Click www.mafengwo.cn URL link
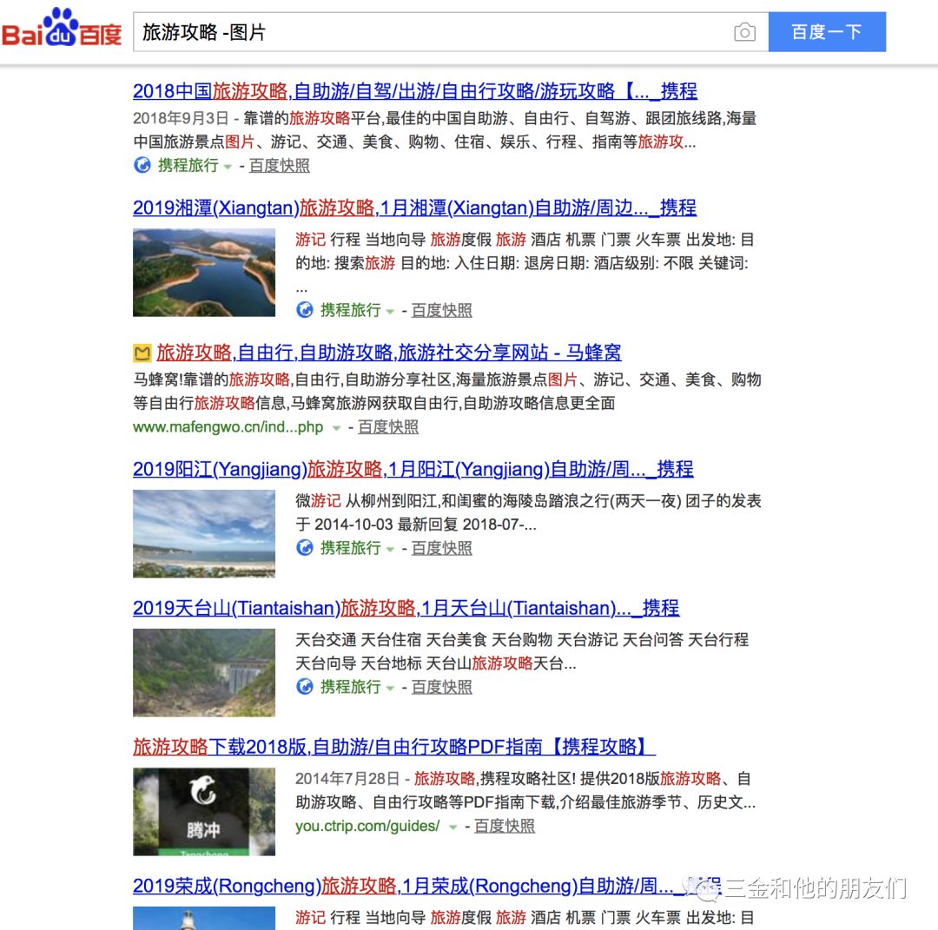 coord(228,427)
